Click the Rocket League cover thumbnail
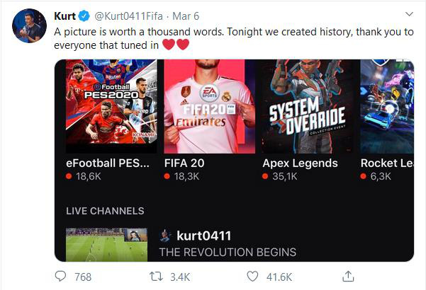 [387, 106]
